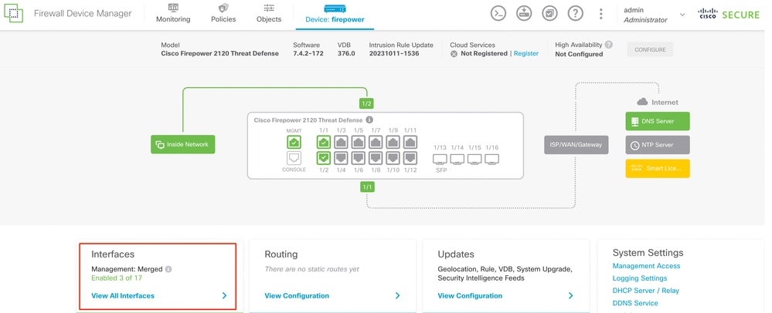
Task: Click the DNS Server button
Action: 658,121
